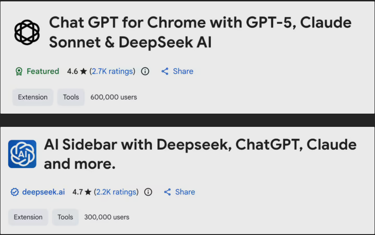Image resolution: width=375 pixels, height=235 pixels.
Task: Click the Chat GPT for Chrome extension logo
Action: (27, 32)
